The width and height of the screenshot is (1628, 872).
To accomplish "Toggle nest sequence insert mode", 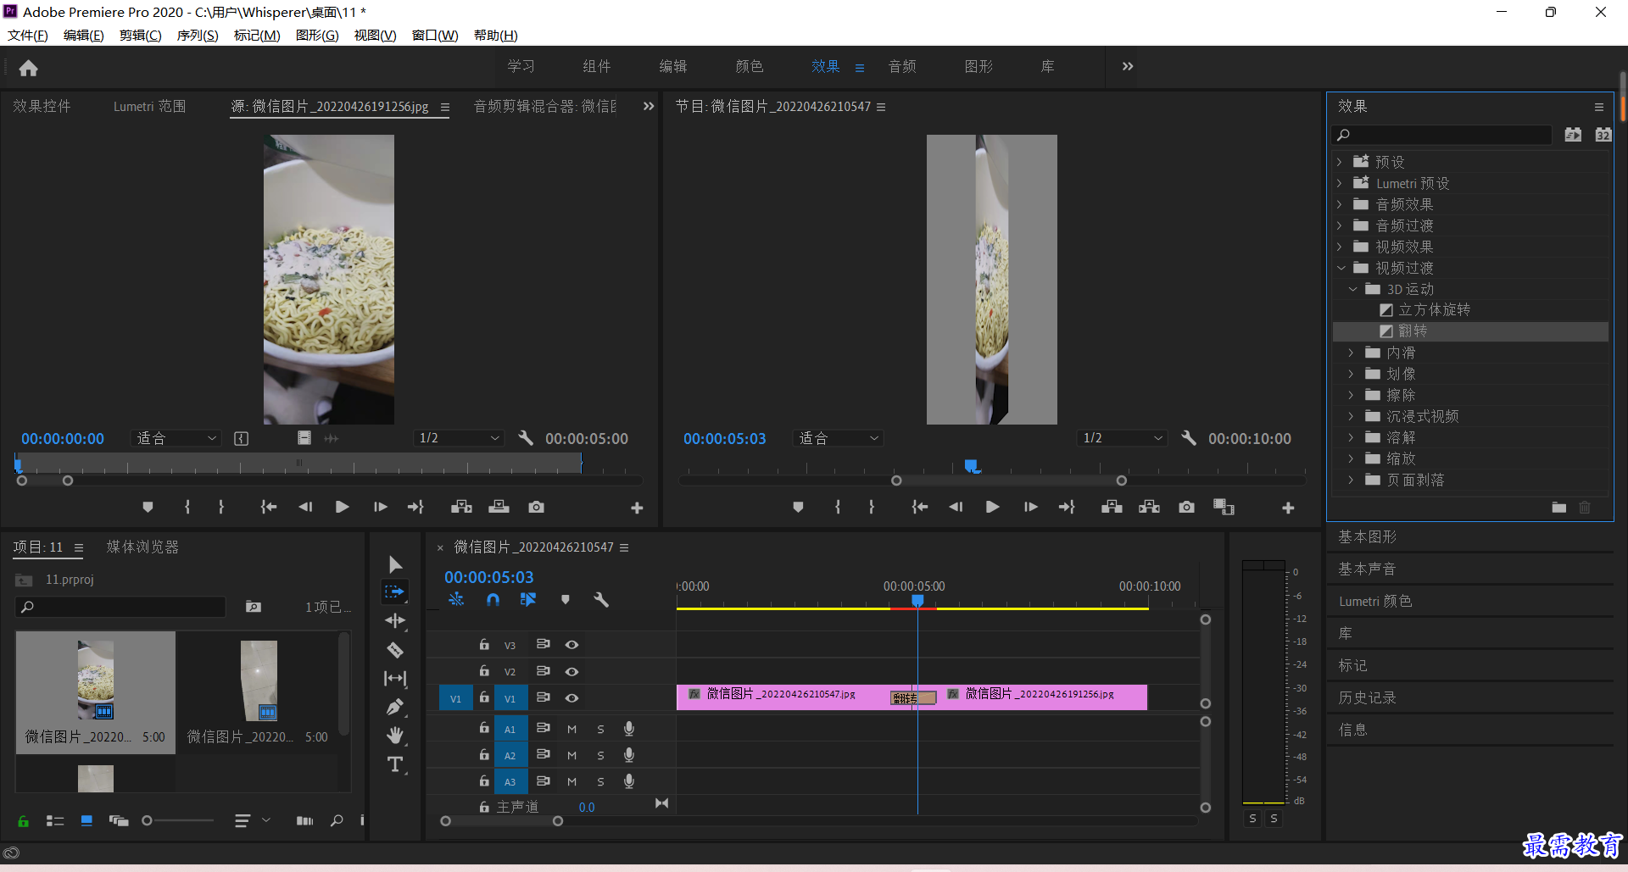I will [456, 599].
